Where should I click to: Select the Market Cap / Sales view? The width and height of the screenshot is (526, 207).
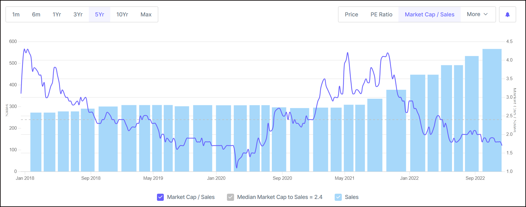click(x=429, y=15)
